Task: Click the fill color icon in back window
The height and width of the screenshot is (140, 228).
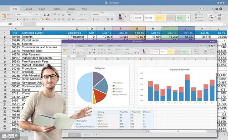Action: tap(42, 19)
